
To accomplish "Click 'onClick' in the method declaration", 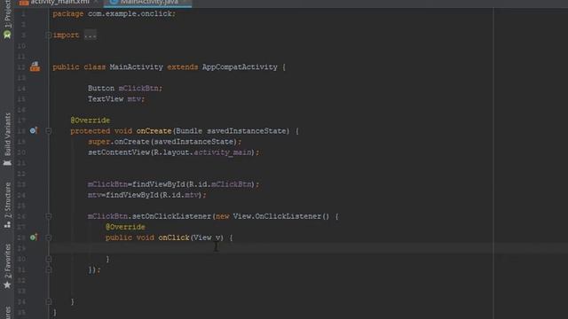I will [x=174, y=237].
